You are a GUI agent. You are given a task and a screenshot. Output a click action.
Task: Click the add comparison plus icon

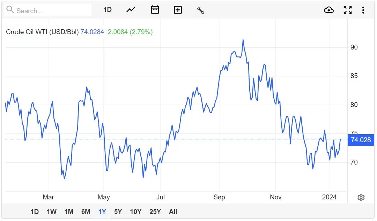(x=178, y=10)
